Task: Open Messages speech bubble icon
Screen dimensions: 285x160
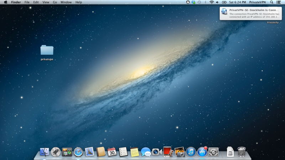Action: point(146,152)
